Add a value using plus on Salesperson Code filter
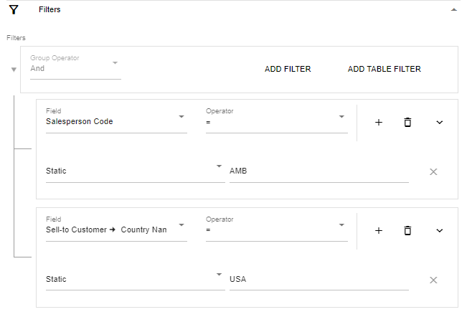The width and height of the screenshot is (467, 317). pos(379,123)
